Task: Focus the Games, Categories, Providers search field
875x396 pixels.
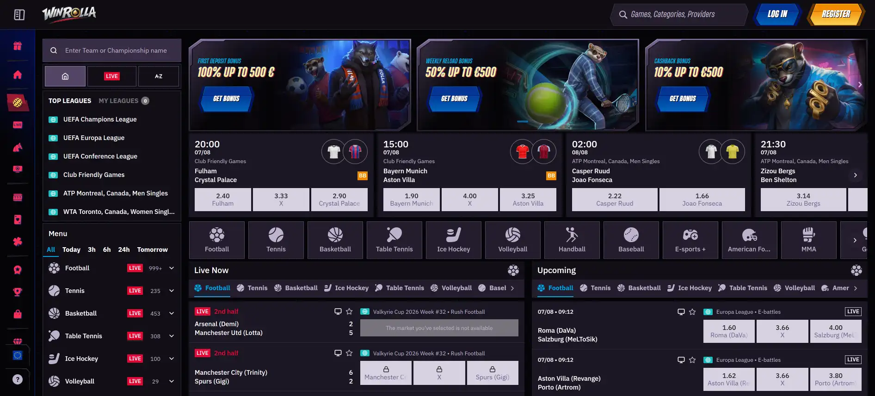Action: click(679, 14)
